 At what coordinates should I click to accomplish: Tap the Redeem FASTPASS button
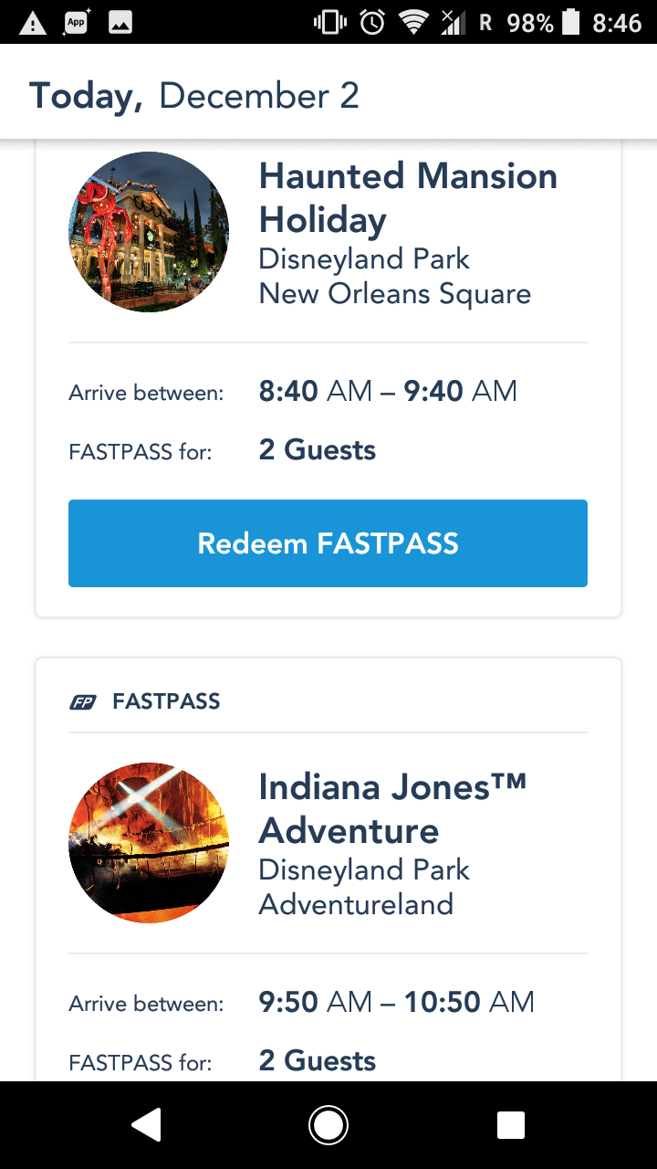tap(328, 543)
